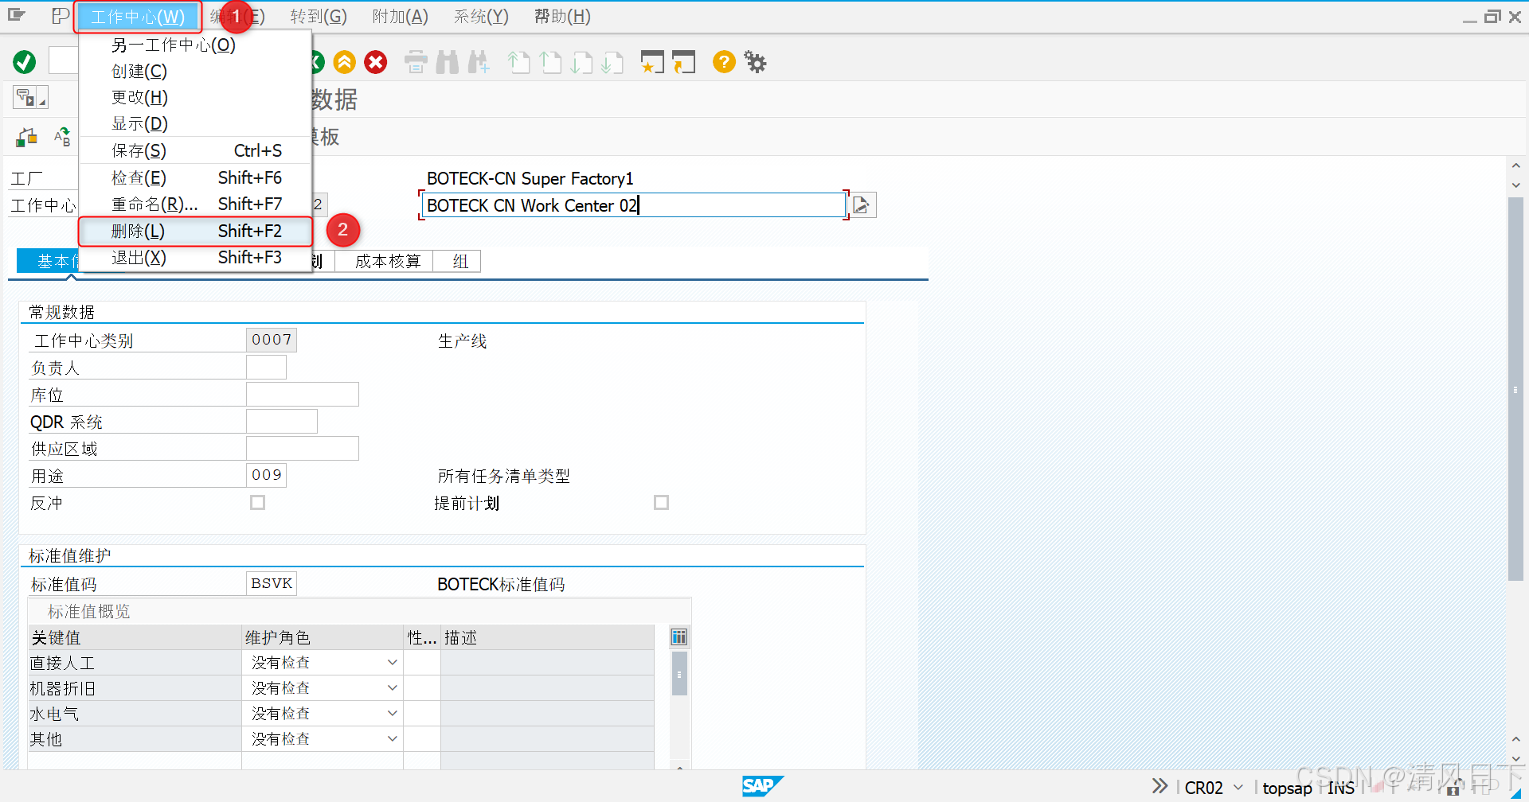Image resolution: width=1529 pixels, height=802 pixels.
Task: Click the main window vertical scrollbar thumb
Action: pos(1515,389)
